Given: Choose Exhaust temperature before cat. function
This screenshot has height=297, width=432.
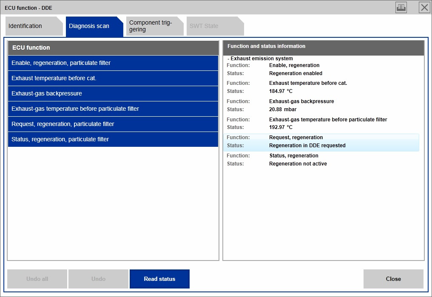Looking at the screenshot, I should pos(113,78).
